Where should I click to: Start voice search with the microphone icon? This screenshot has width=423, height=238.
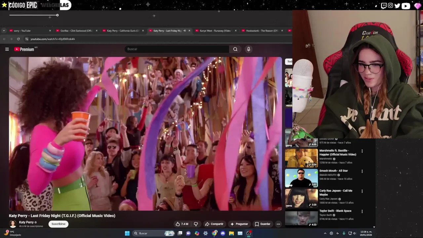point(249,49)
